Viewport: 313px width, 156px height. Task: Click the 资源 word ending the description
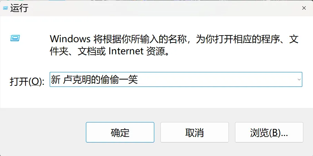[x=156, y=52]
